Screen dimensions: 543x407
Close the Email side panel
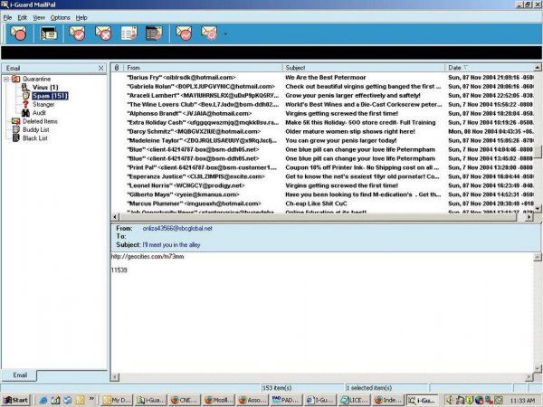click(x=100, y=68)
